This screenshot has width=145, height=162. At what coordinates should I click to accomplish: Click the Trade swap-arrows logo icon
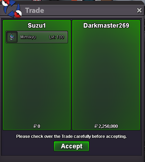click(x=12, y=9)
